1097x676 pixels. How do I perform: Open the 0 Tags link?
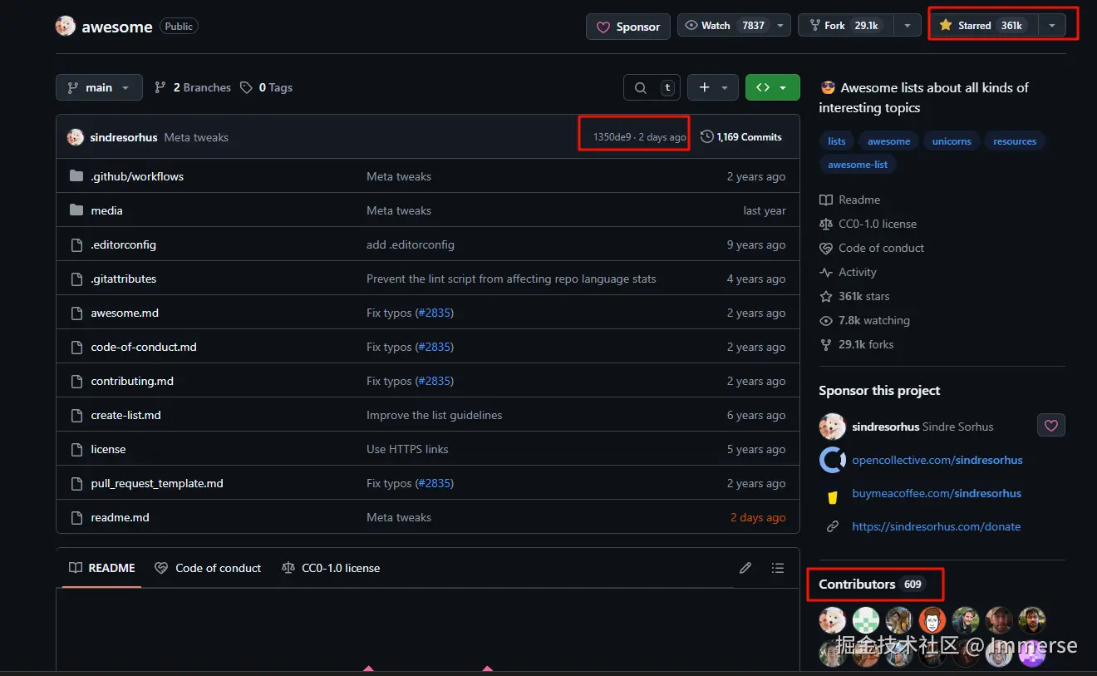[x=267, y=87]
